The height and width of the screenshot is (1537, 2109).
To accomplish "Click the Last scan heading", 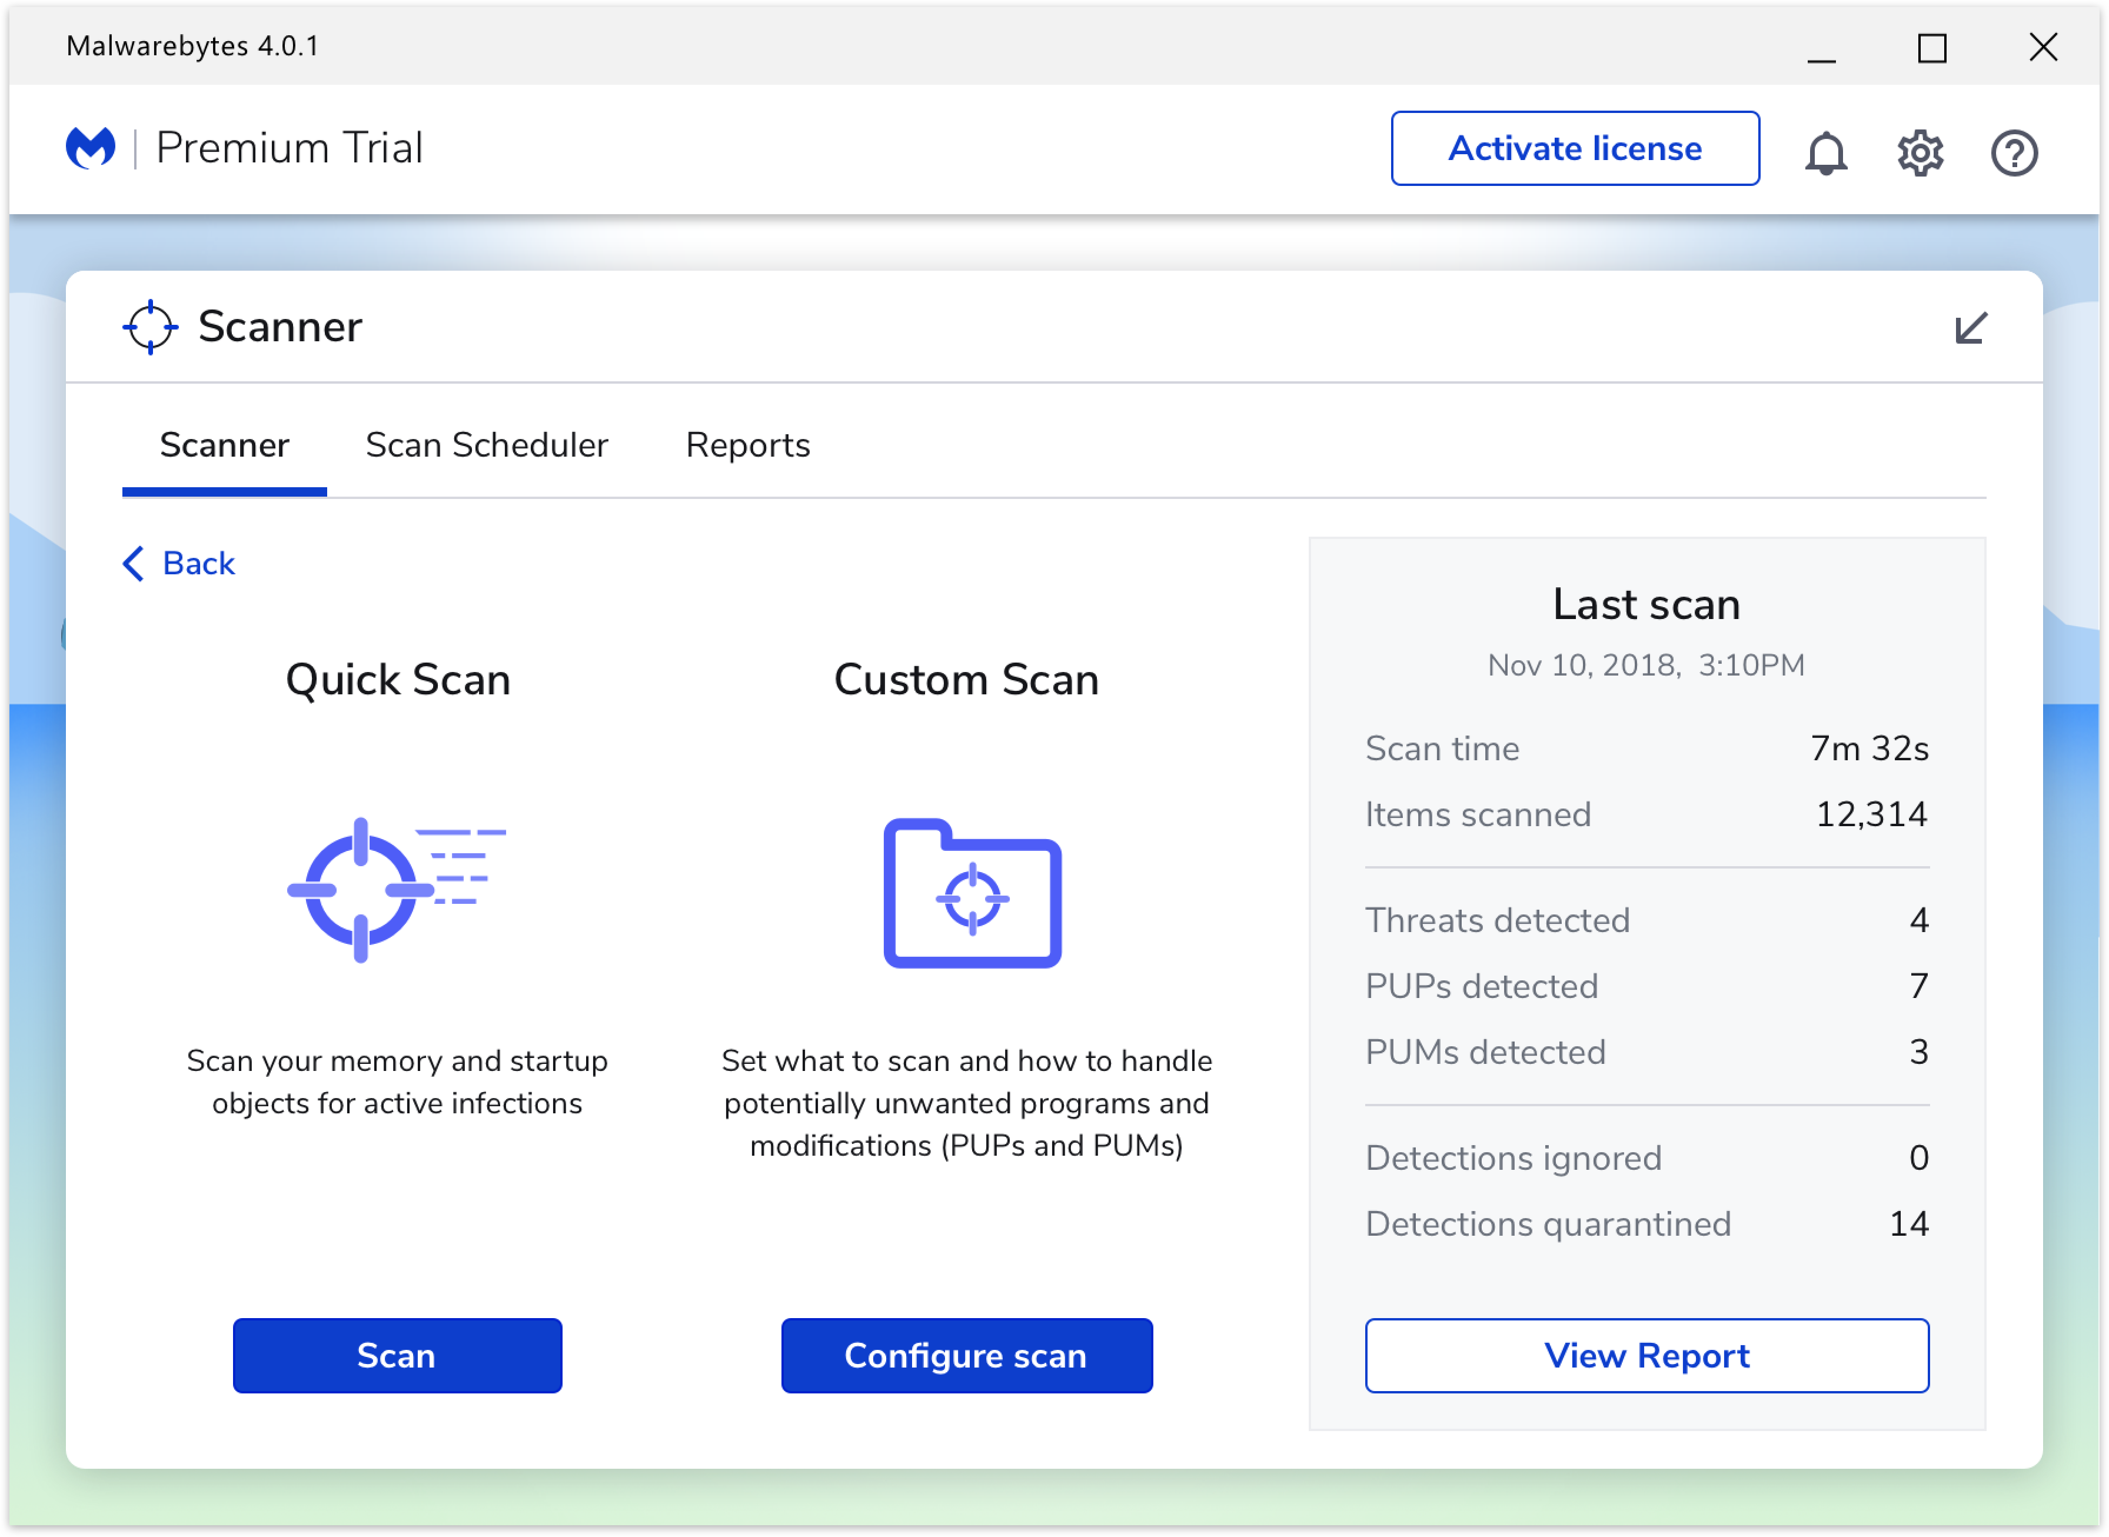I will (1646, 604).
